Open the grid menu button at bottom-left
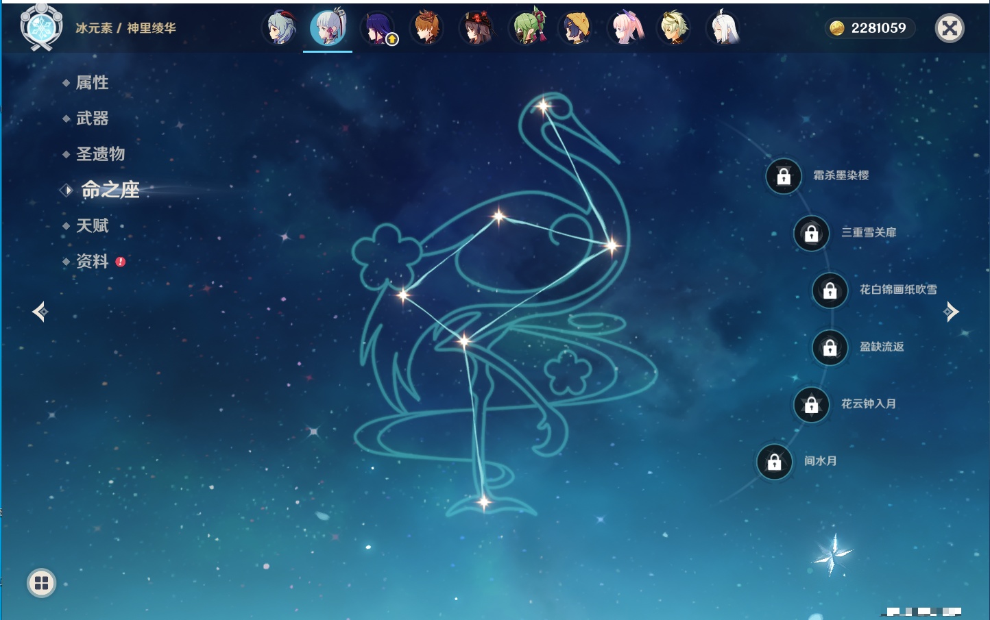 41,583
